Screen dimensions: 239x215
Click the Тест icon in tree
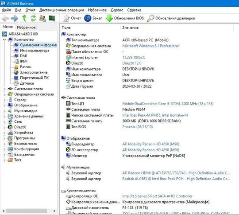(x=10, y=160)
